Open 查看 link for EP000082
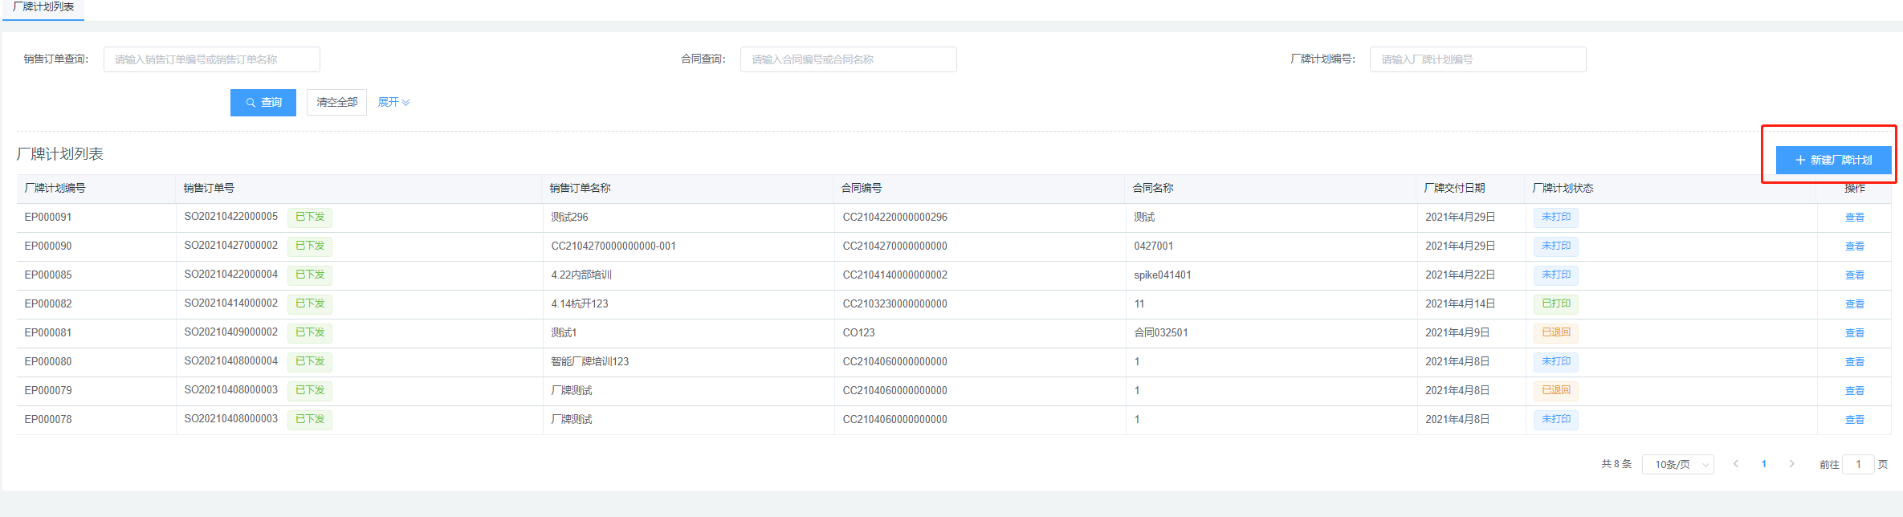The width and height of the screenshot is (1903, 517). [1854, 304]
